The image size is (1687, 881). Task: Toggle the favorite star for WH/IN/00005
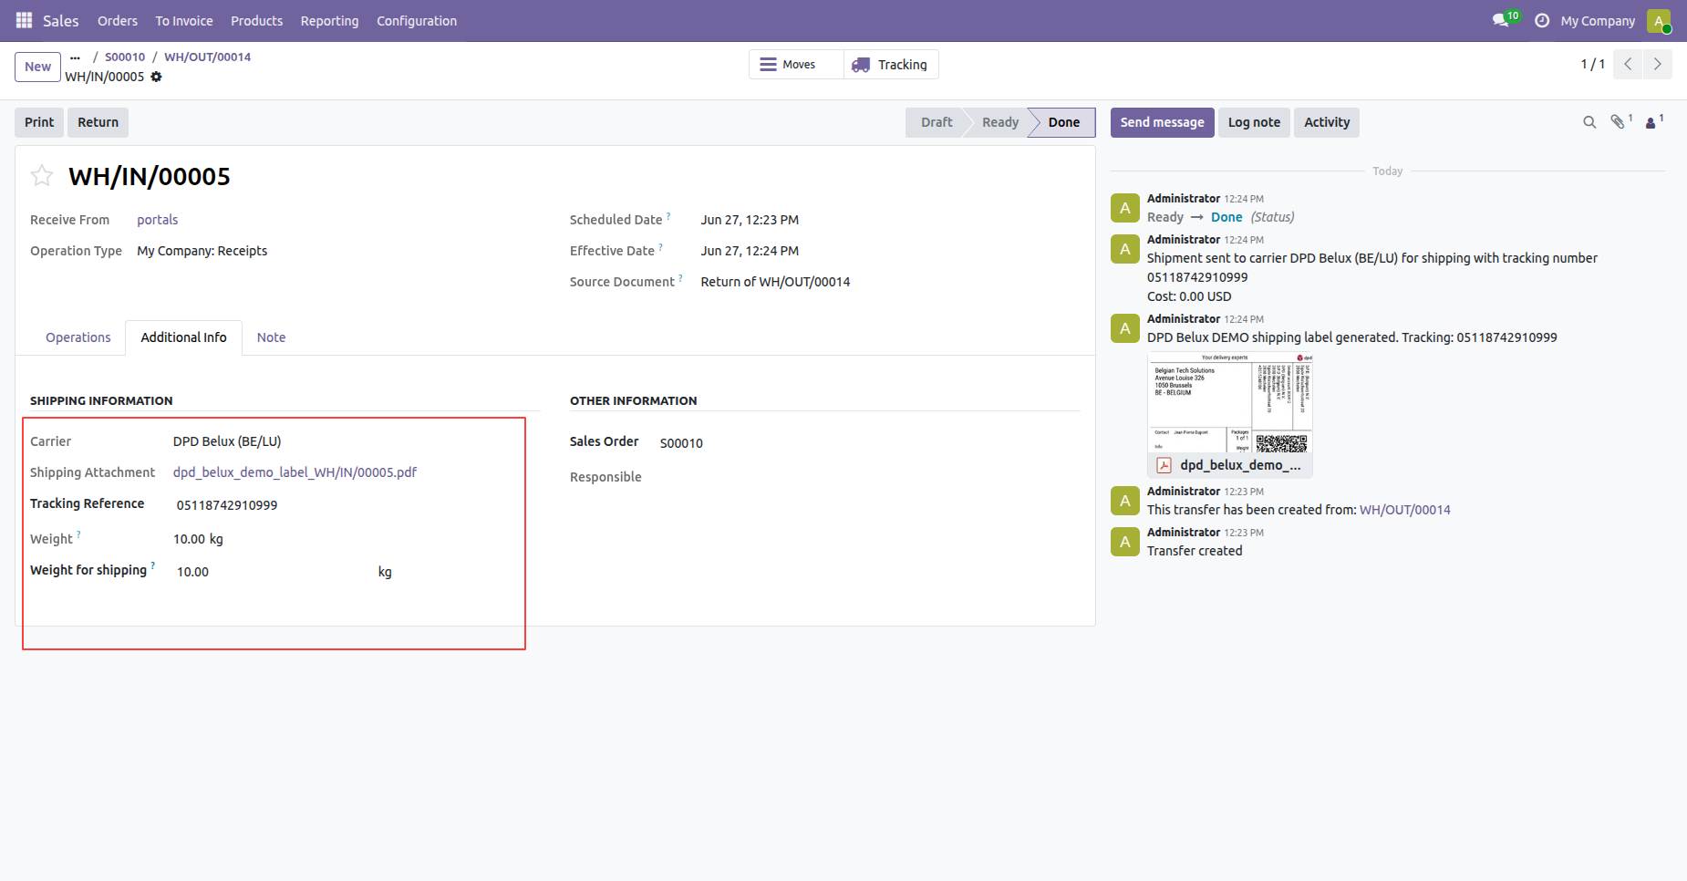(42, 175)
